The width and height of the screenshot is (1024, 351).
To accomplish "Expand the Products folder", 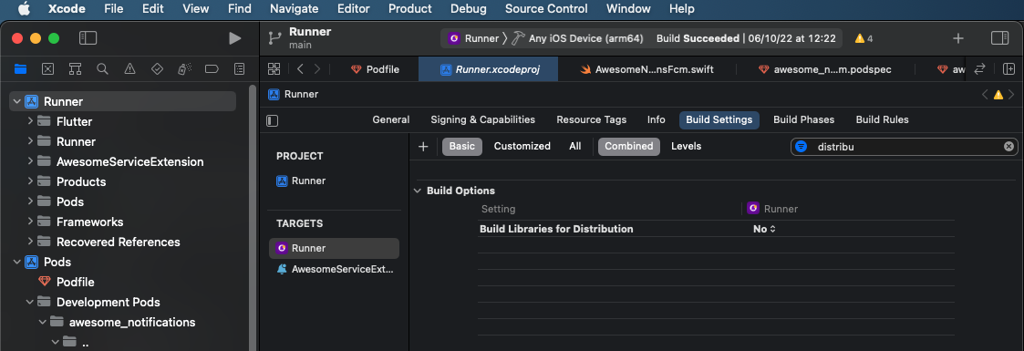I will pos(30,181).
